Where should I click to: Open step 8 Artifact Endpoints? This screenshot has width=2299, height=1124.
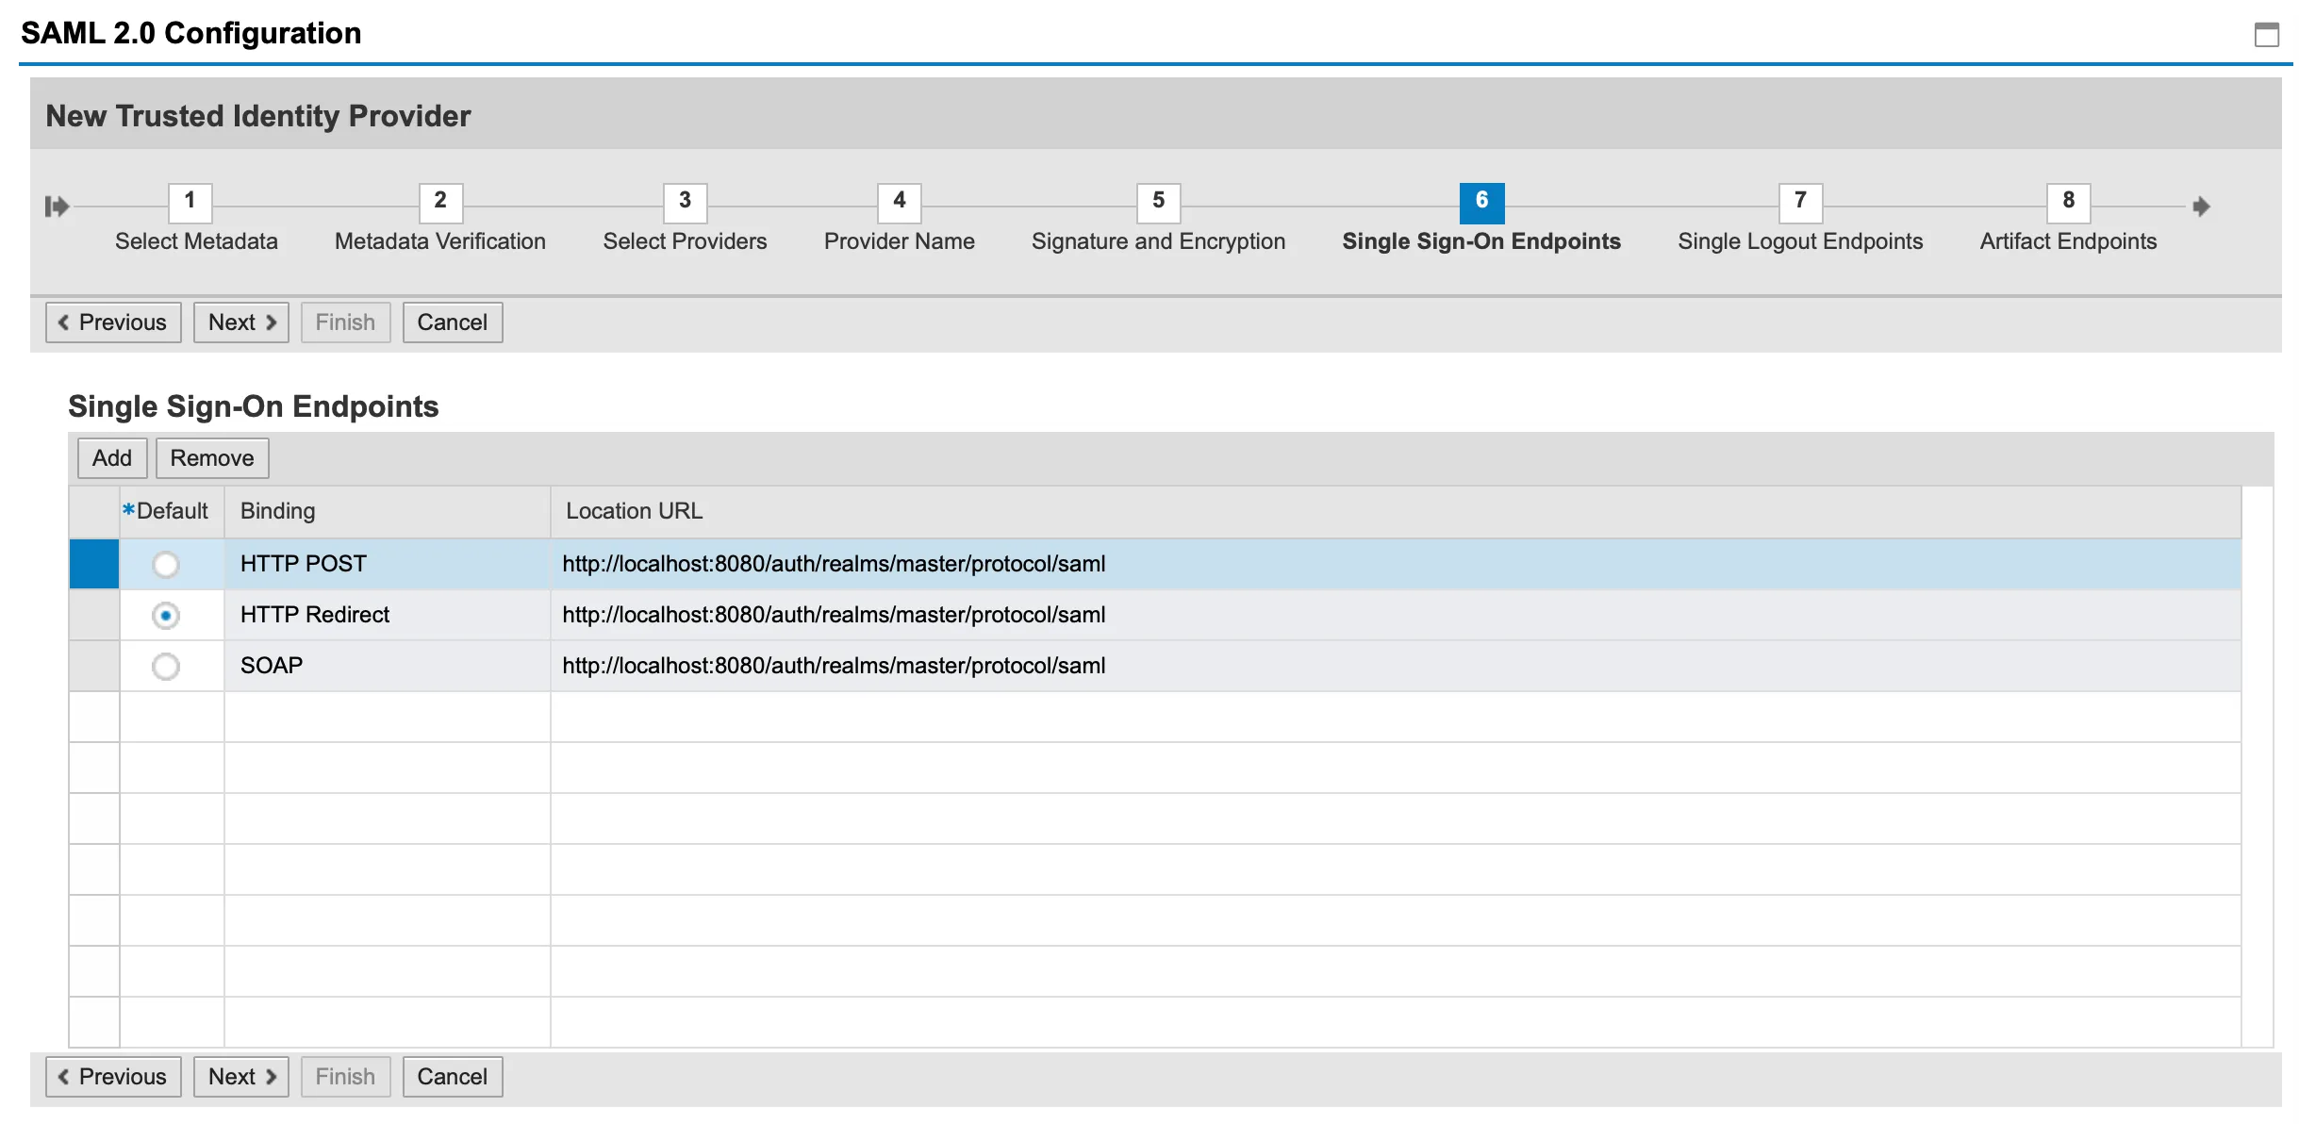2067,202
